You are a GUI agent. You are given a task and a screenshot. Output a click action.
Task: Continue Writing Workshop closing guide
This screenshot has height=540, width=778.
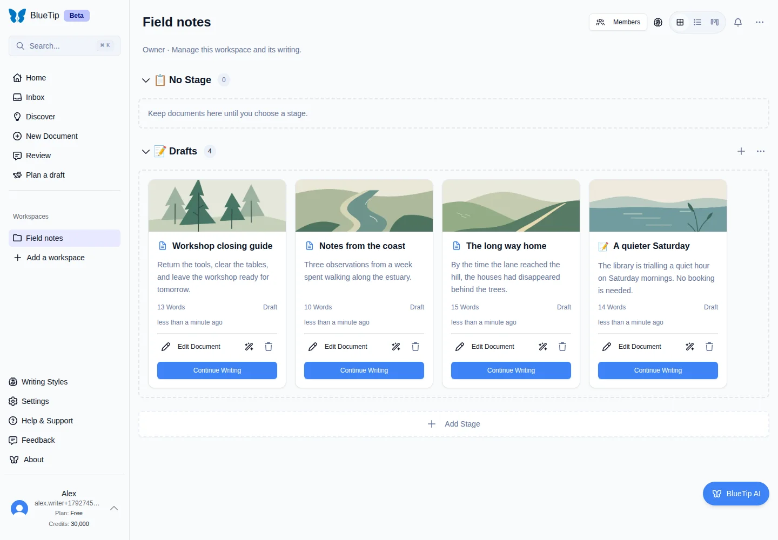[x=217, y=370]
